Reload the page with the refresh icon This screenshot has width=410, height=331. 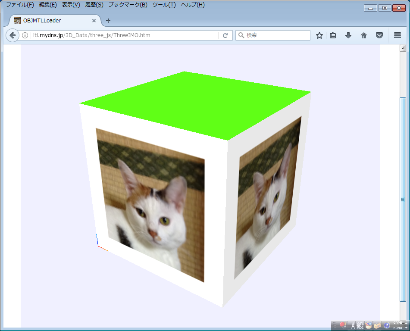[x=225, y=35]
